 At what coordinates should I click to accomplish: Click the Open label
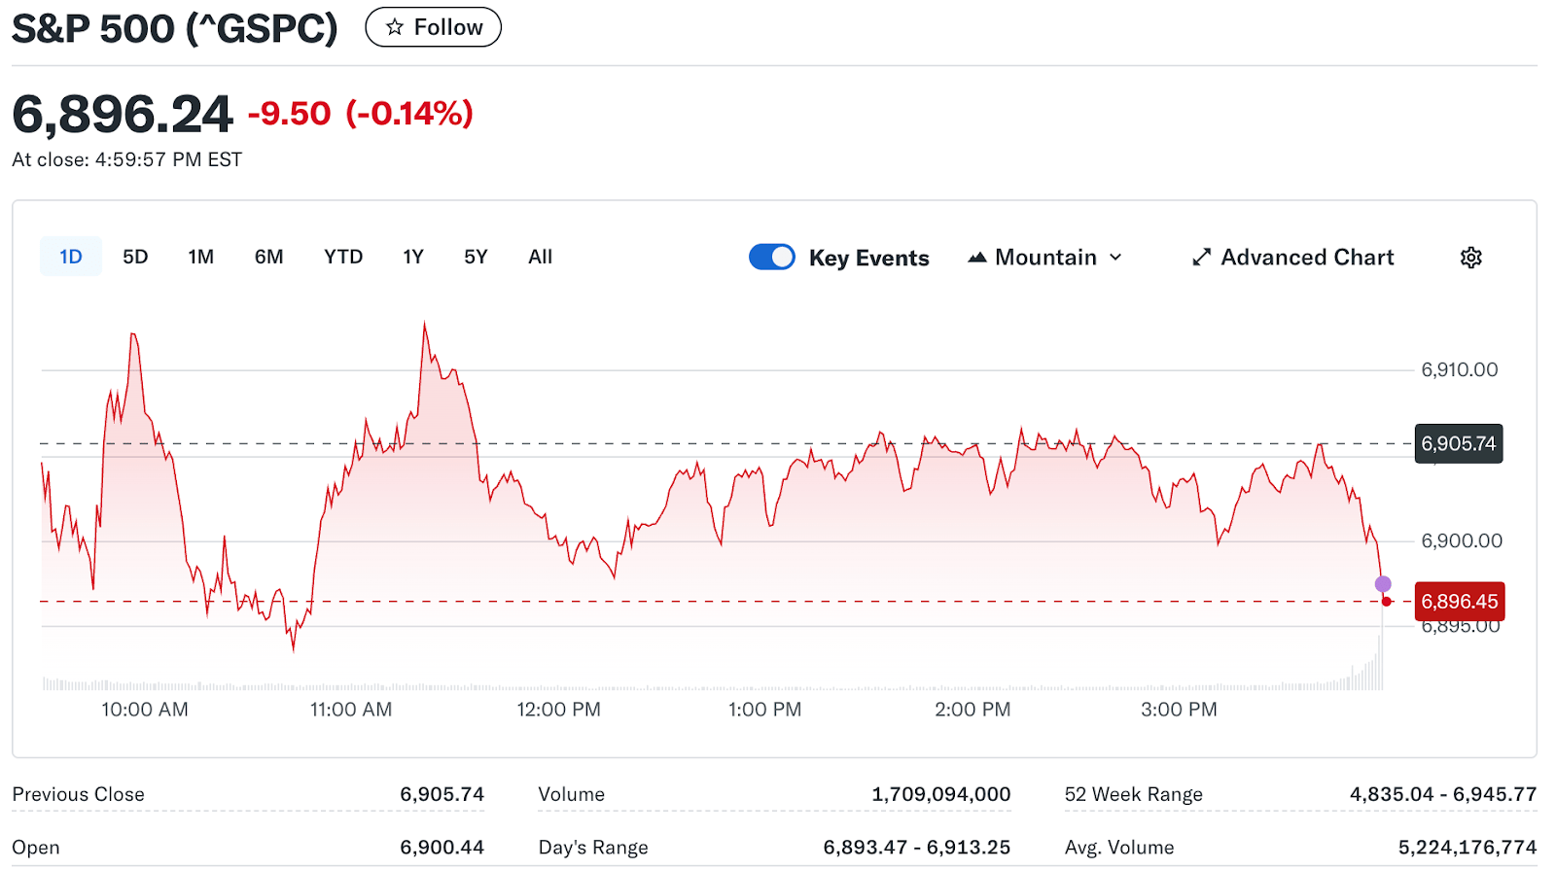click(x=36, y=848)
